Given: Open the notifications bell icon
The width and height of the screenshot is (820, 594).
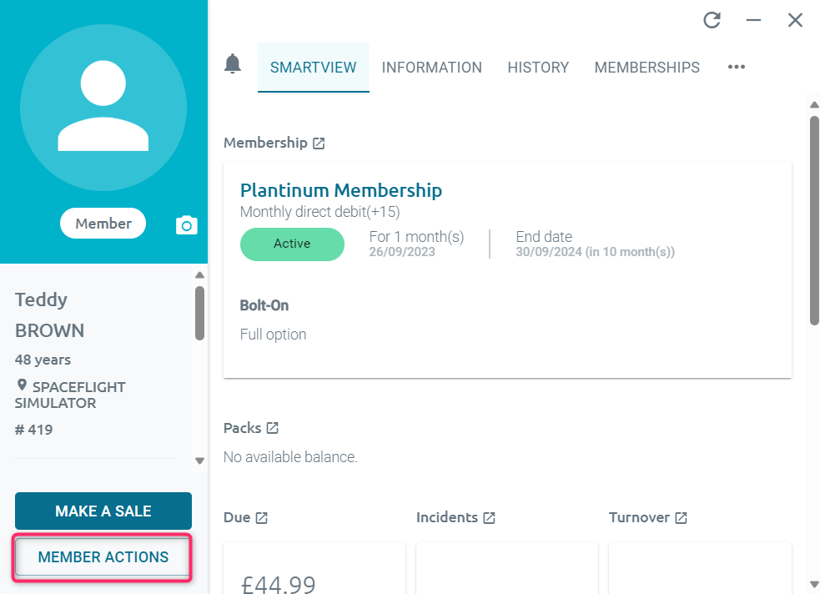Looking at the screenshot, I should (x=233, y=63).
